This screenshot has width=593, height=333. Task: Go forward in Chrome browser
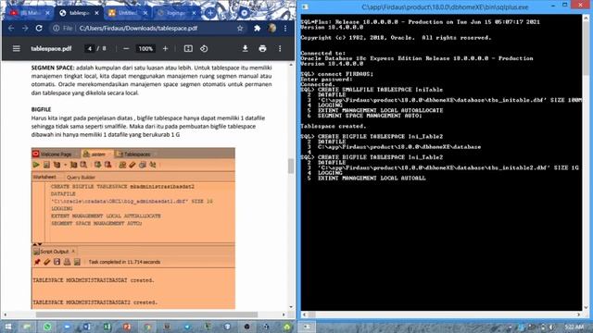(x=25, y=29)
